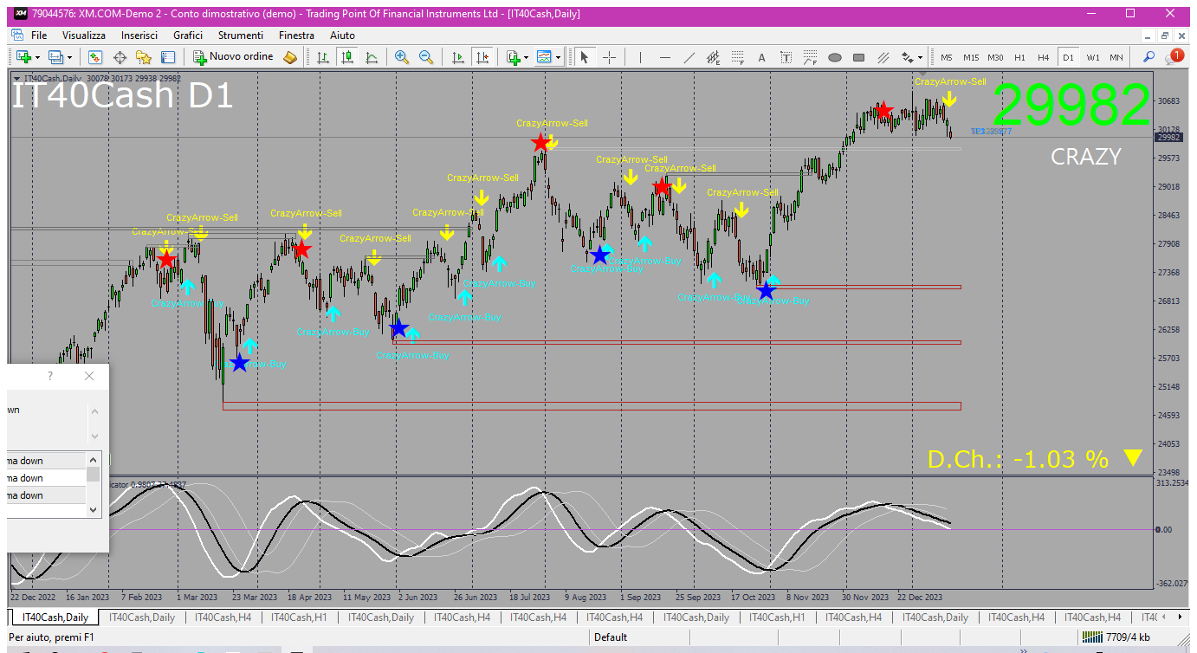Click the Nuovo ordine button
Screen dimensions: 1197x653
tap(233, 57)
